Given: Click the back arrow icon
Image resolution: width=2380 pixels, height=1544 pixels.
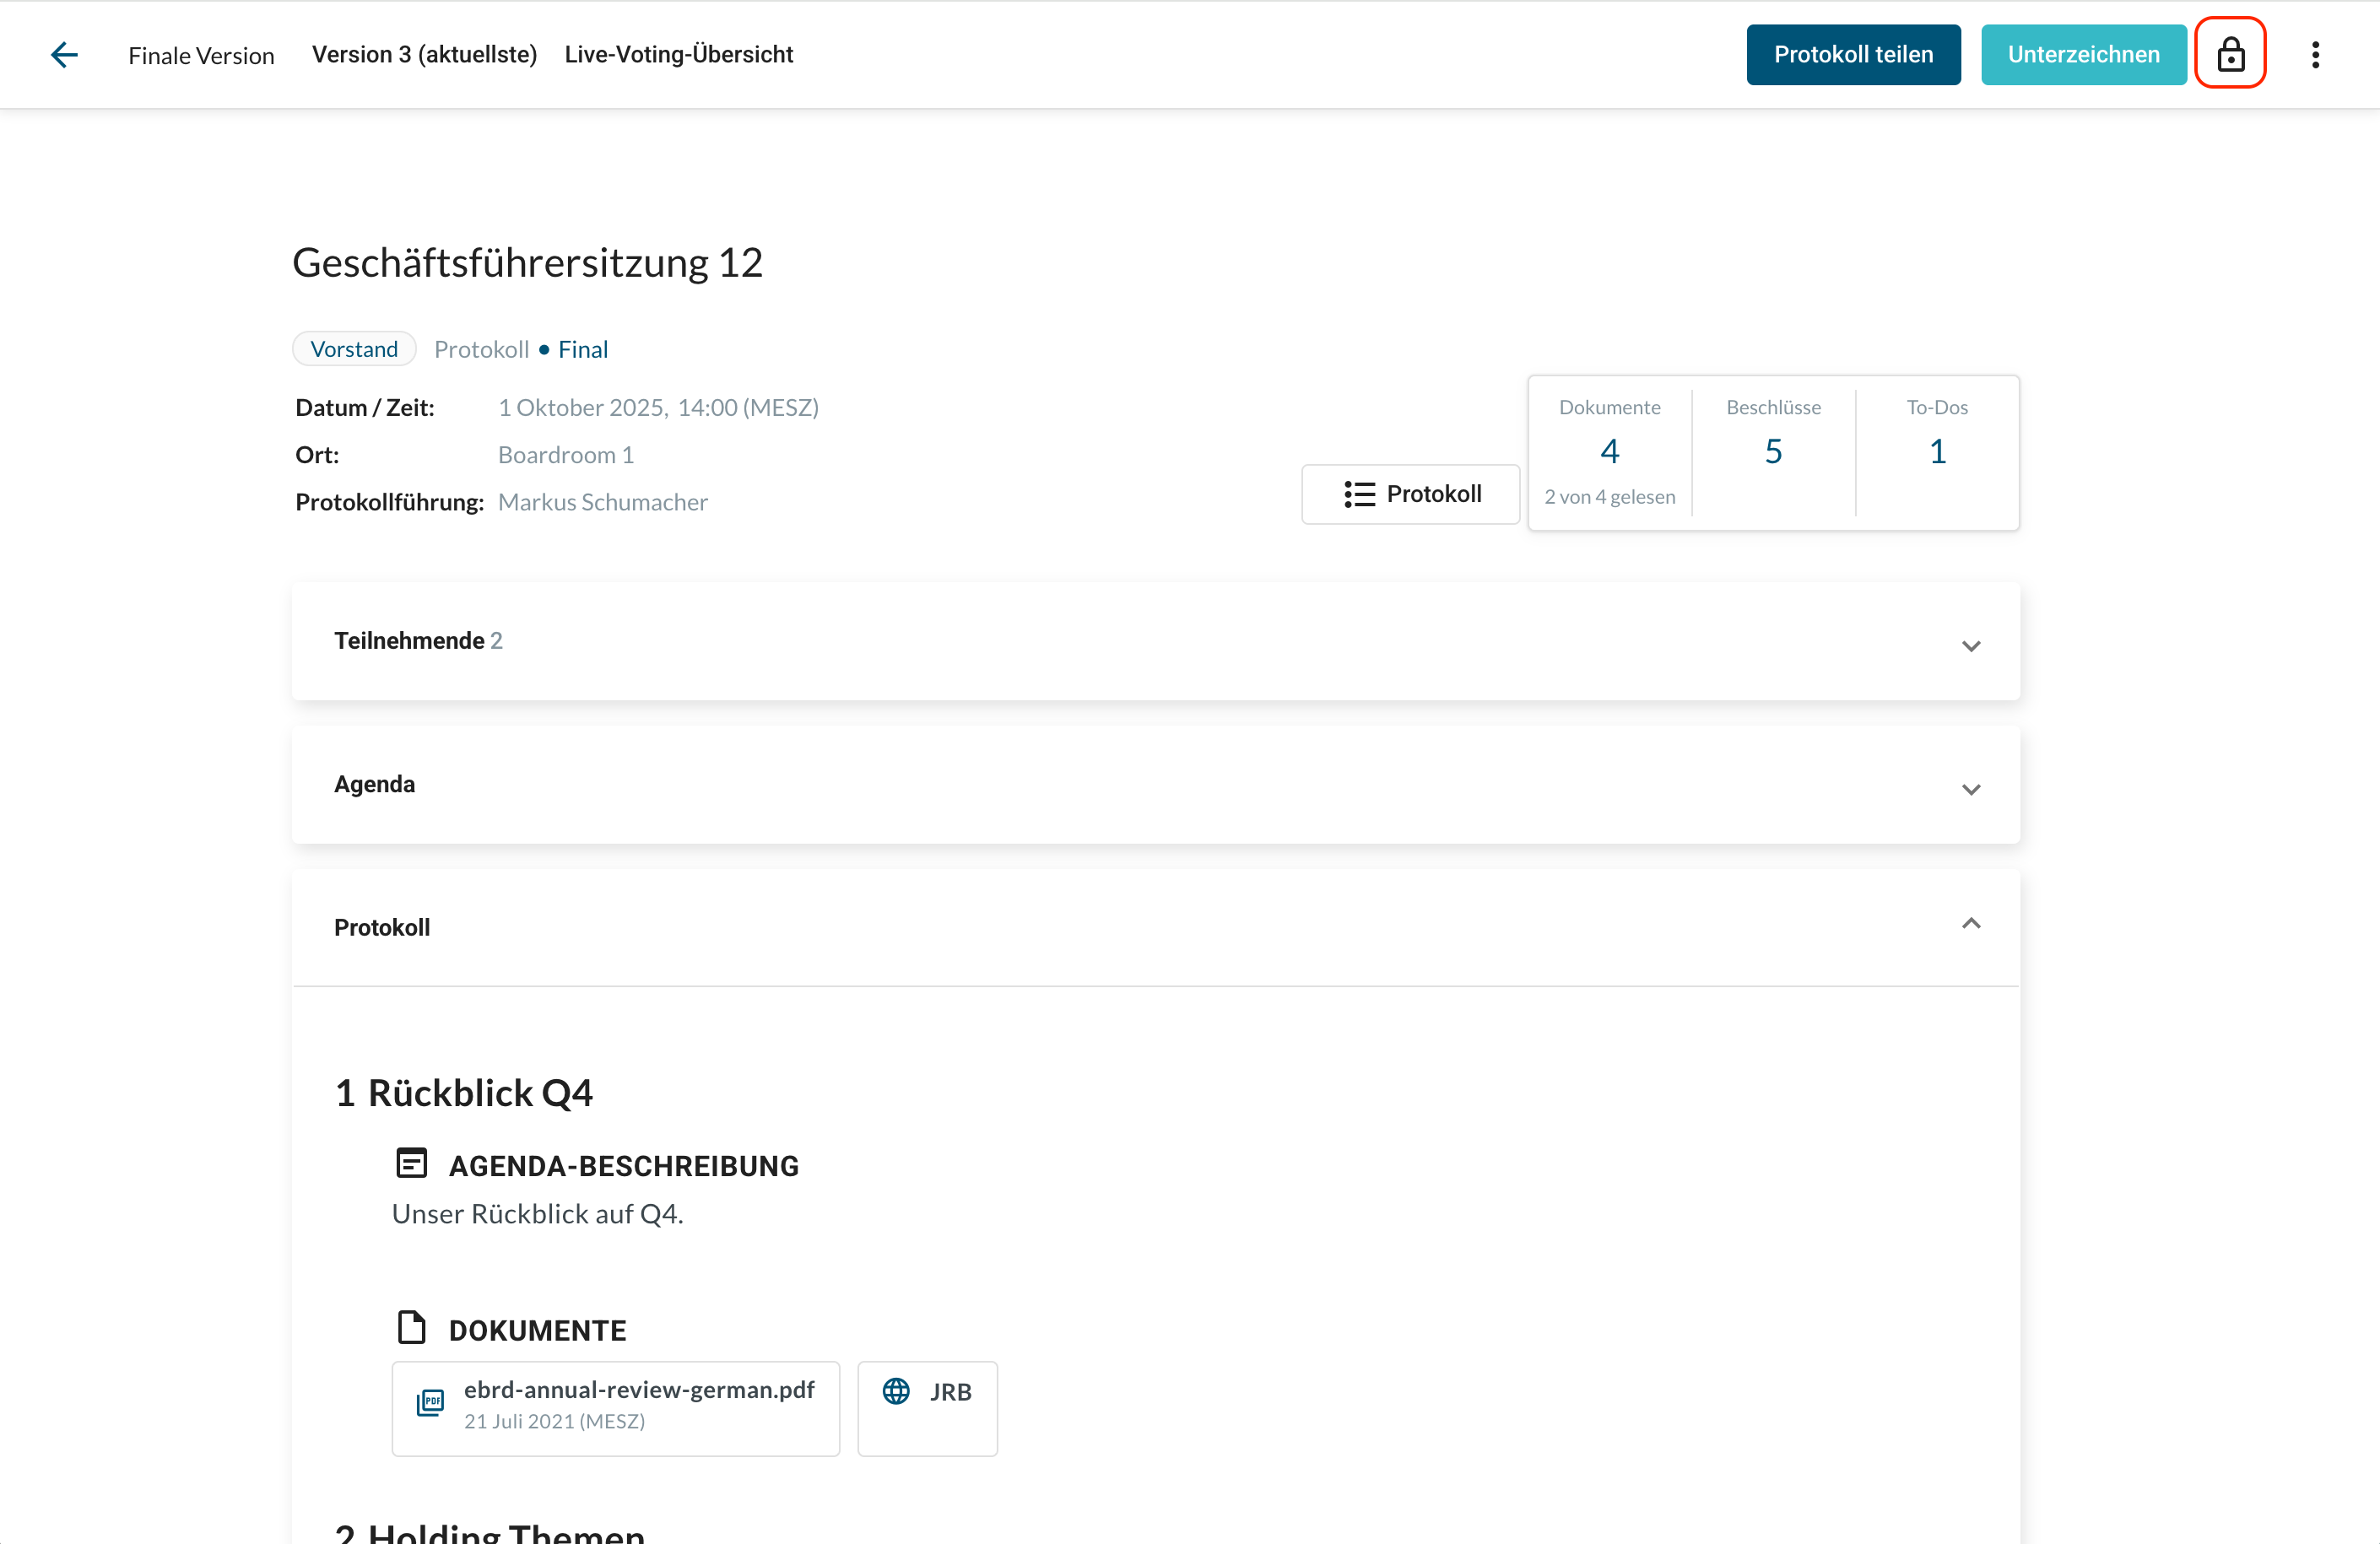Looking at the screenshot, I should 64,54.
